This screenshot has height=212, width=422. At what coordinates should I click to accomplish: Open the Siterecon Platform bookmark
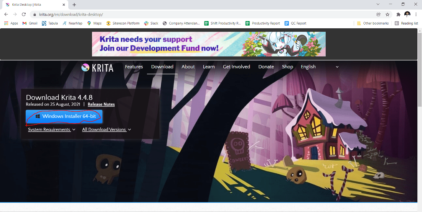tap(123, 23)
